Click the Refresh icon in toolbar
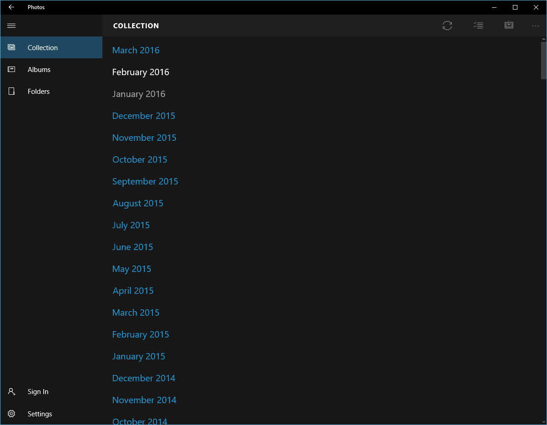Viewport: 547px width, 425px height. coord(447,26)
